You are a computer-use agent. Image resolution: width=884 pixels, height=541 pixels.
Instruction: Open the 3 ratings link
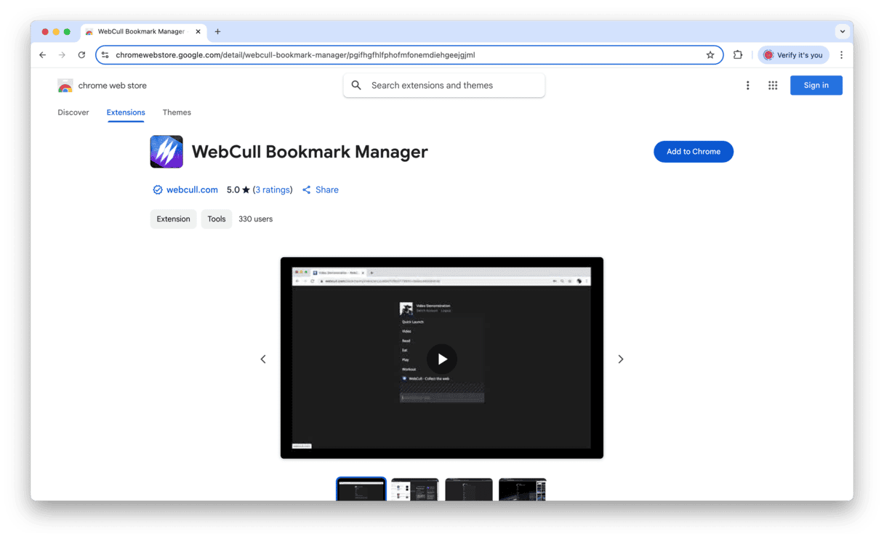[x=273, y=190]
